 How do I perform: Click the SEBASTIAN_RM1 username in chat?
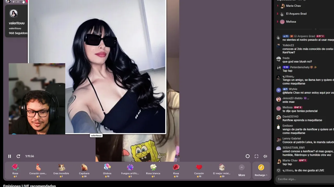point(294,148)
